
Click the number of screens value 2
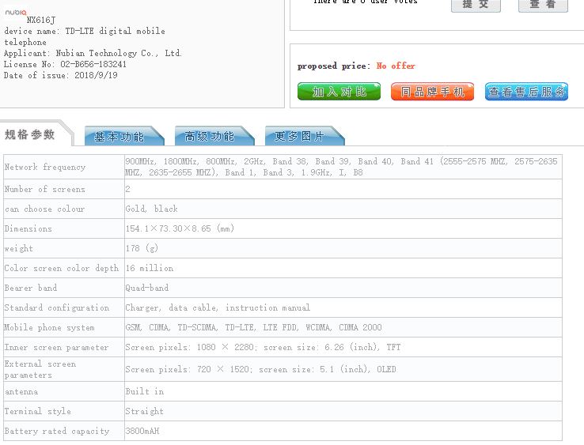tap(127, 189)
